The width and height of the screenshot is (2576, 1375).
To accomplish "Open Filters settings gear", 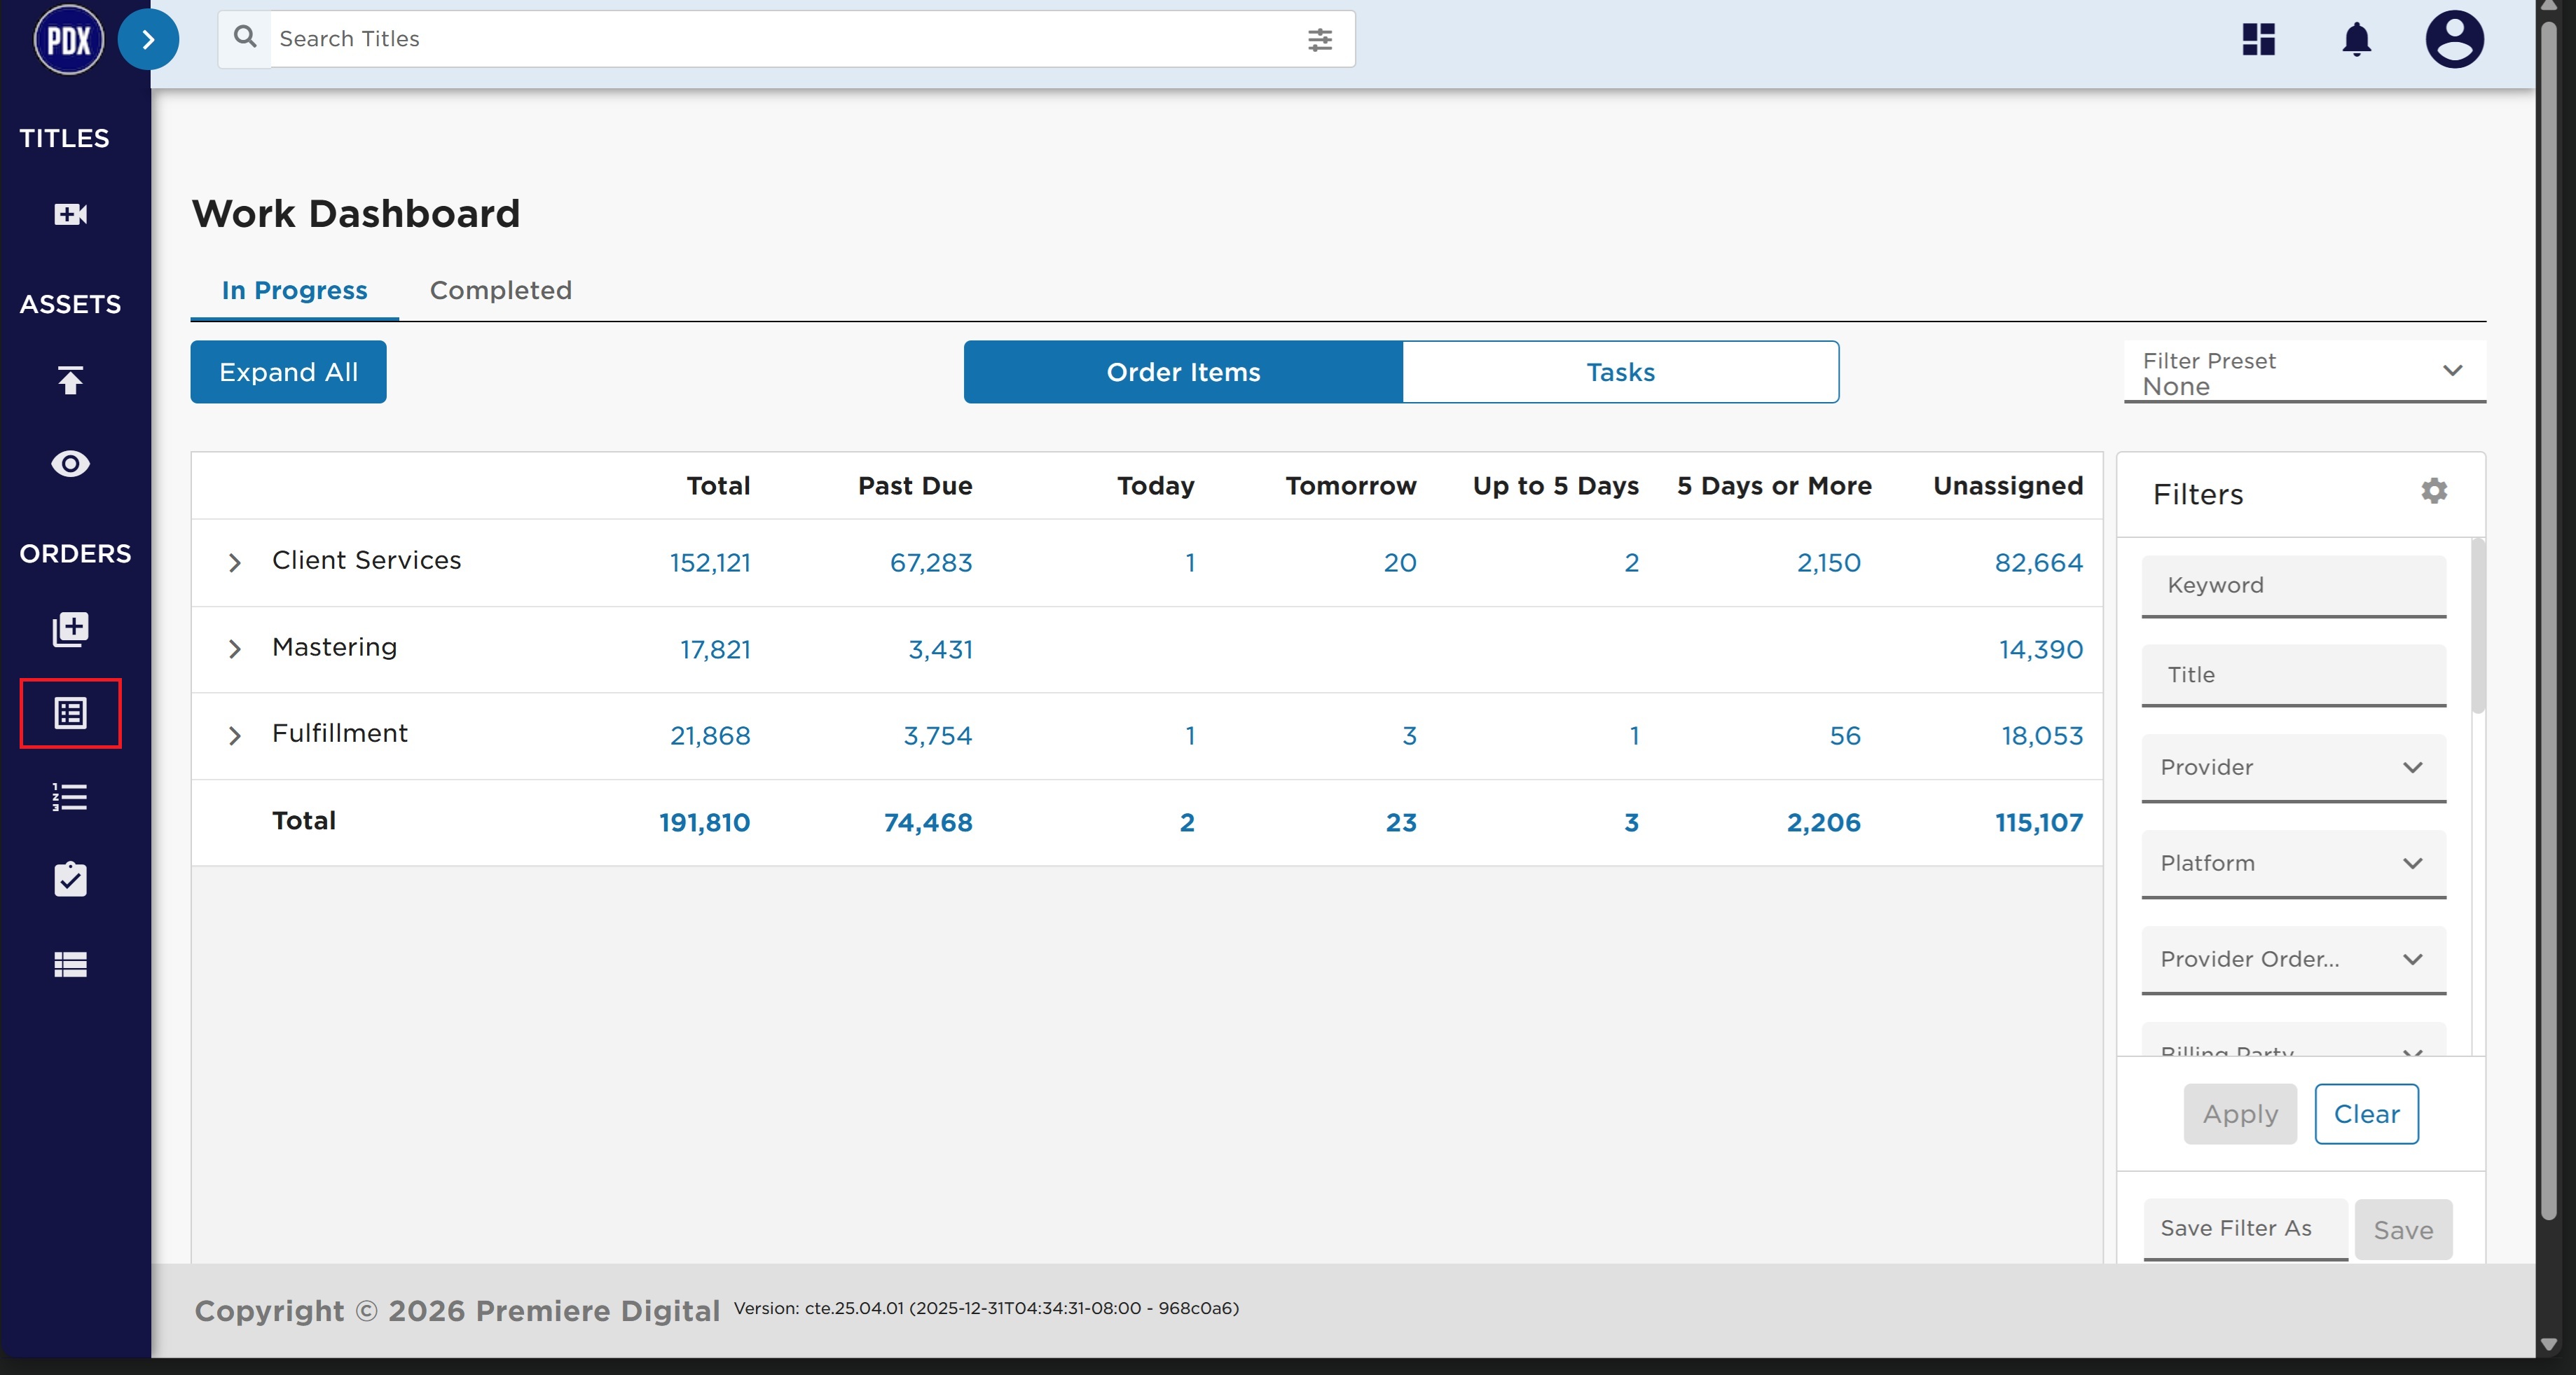I will click(x=2434, y=491).
